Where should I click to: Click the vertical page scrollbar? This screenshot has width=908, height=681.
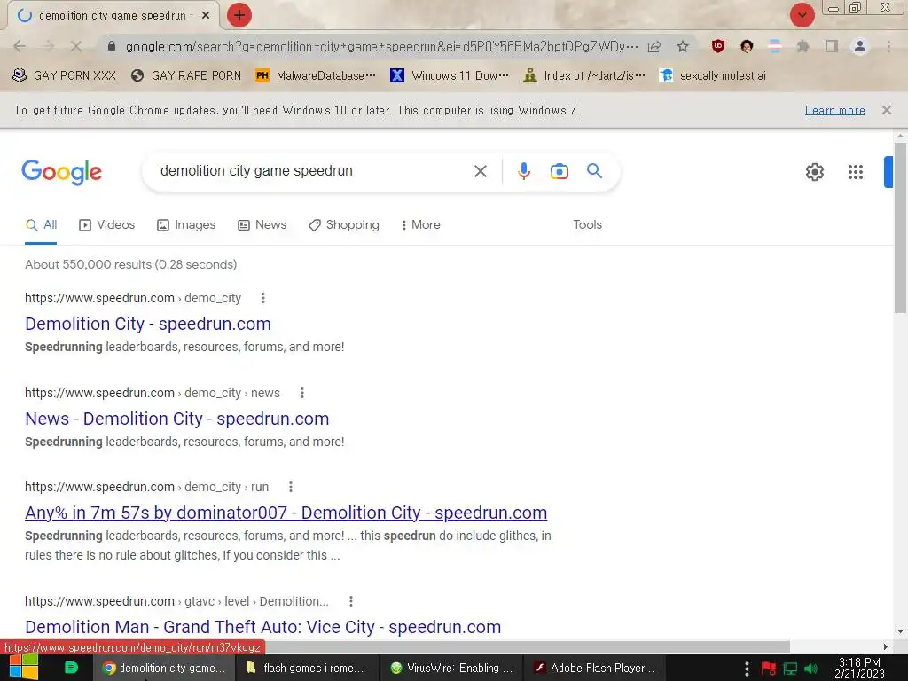[900, 228]
